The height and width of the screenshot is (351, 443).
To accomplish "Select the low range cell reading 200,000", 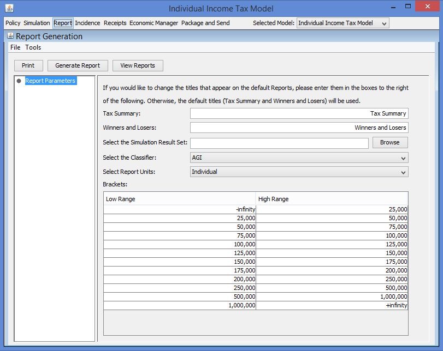I will click(x=180, y=280).
